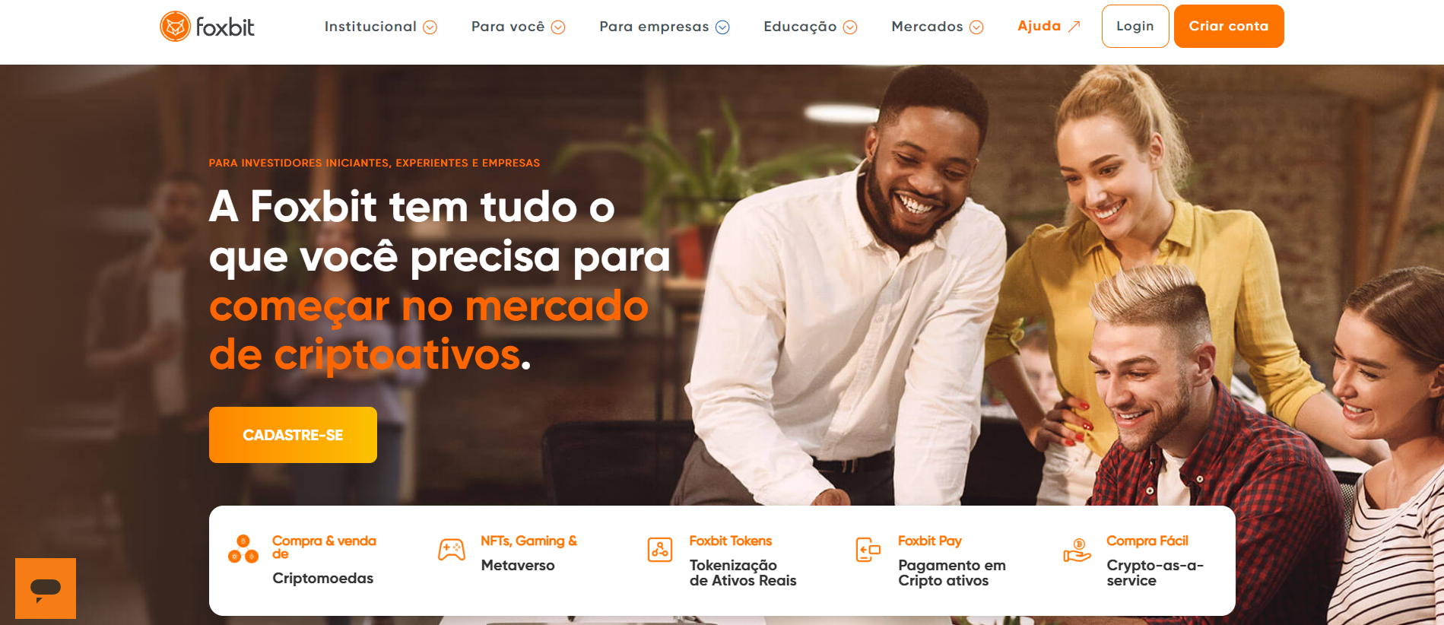This screenshot has width=1444, height=625.
Task: Expand the Para empresas dropdown chevron
Action: point(722,27)
